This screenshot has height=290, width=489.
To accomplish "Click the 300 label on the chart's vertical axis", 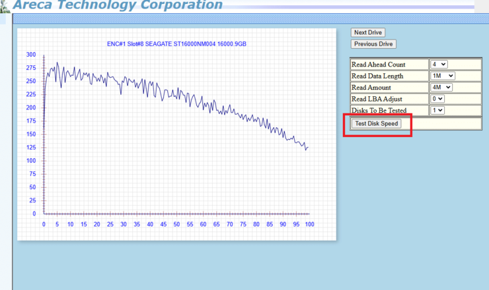I will click(31, 55).
